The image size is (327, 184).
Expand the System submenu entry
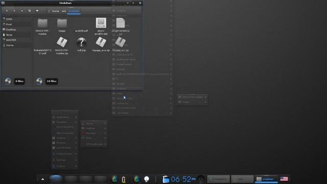[65, 166]
